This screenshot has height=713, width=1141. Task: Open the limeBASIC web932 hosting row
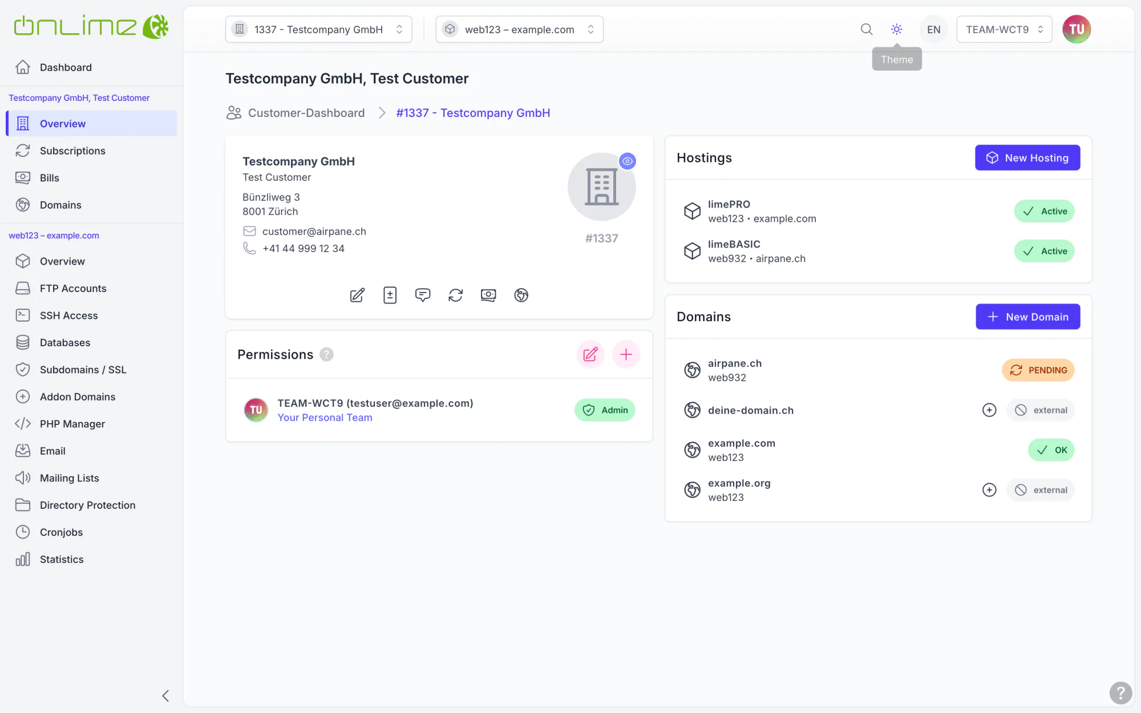point(879,251)
